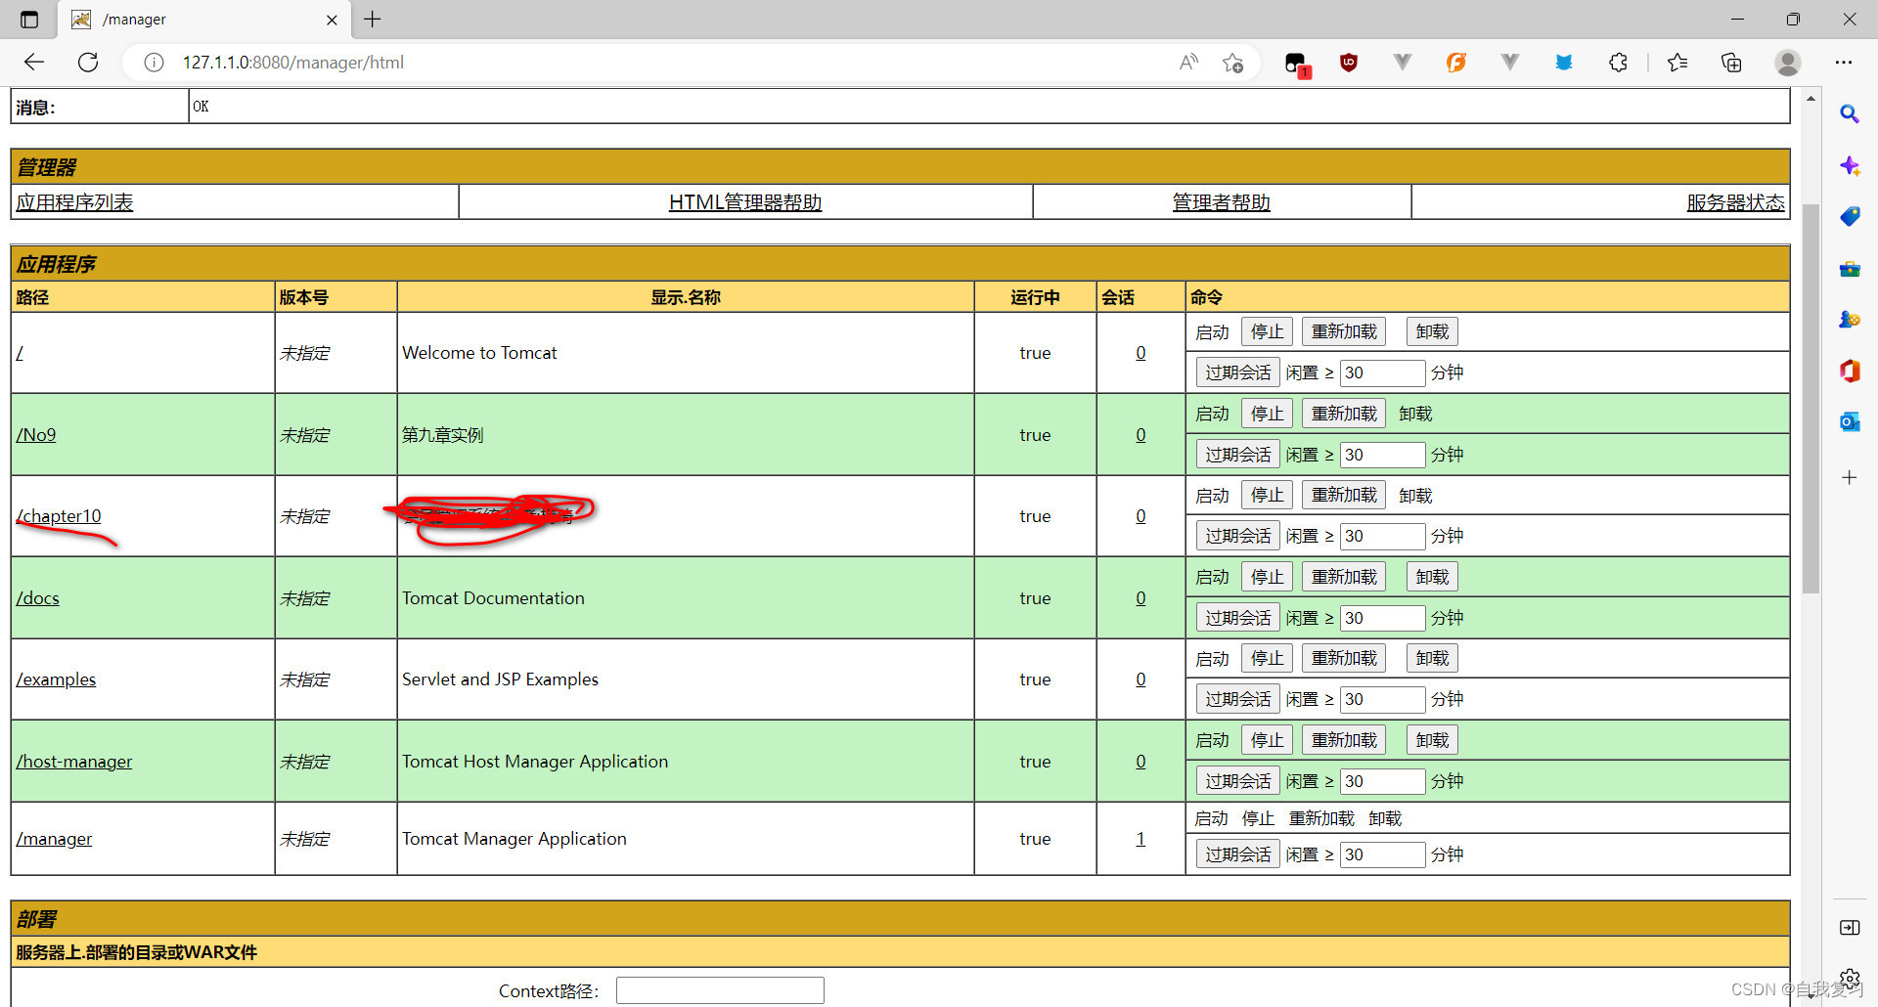Open sessions count for /manager
Image resolution: width=1878 pixels, height=1007 pixels.
click(x=1140, y=839)
